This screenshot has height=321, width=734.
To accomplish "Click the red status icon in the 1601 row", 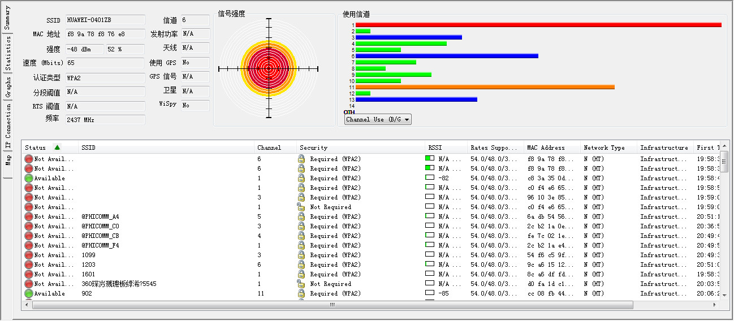I will [29, 274].
